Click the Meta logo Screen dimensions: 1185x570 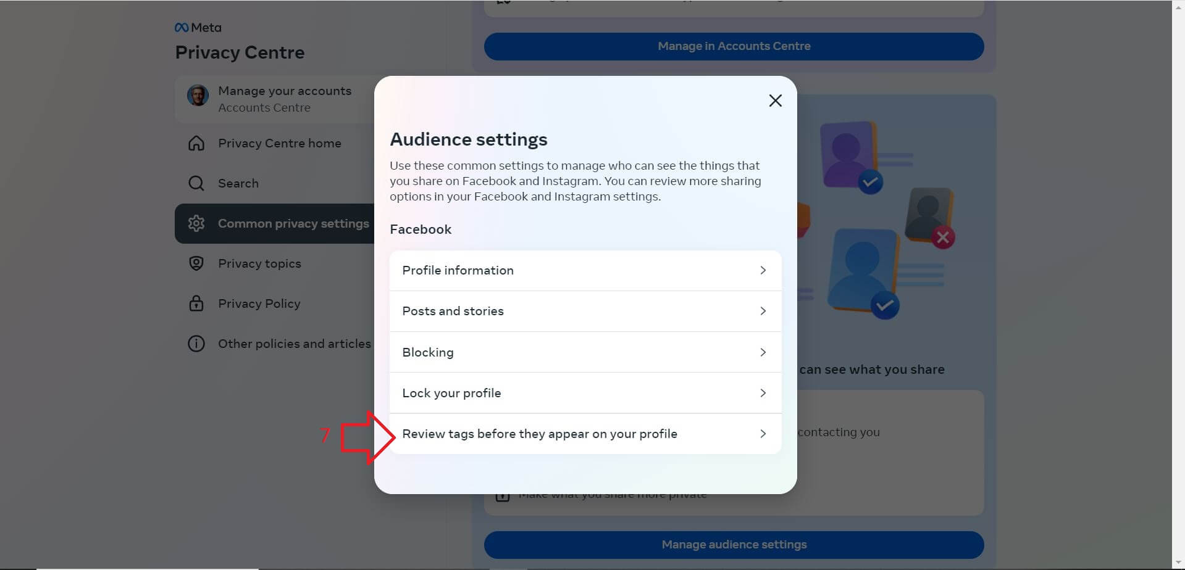tap(198, 28)
